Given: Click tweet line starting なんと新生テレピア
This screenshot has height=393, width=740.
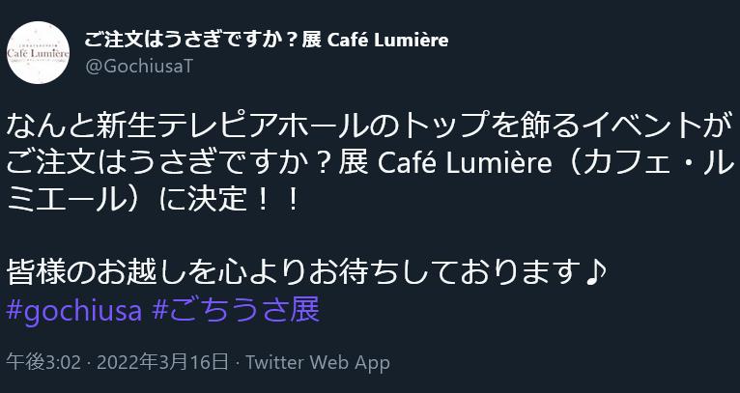Looking at the screenshot, I should click(x=370, y=126).
